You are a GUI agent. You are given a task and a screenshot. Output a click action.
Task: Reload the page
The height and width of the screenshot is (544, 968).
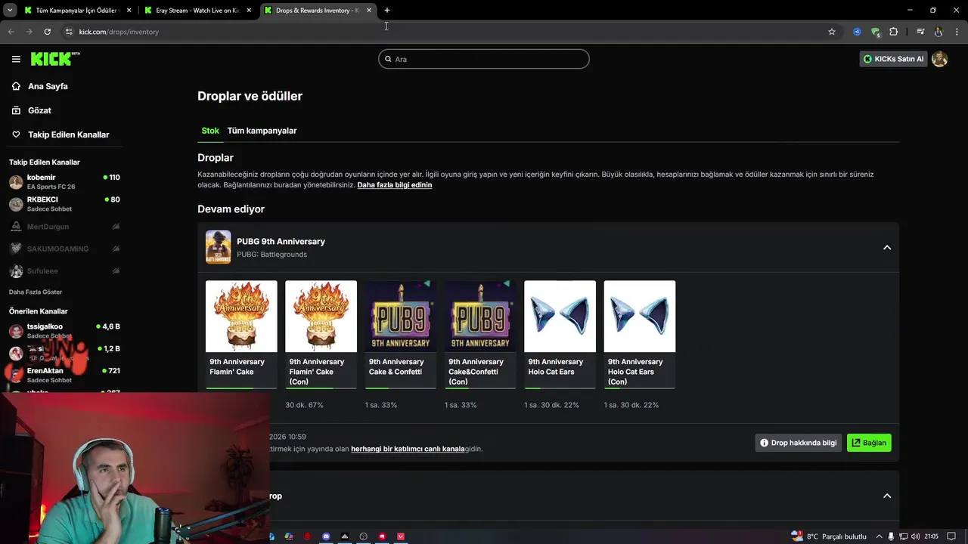(x=47, y=32)
